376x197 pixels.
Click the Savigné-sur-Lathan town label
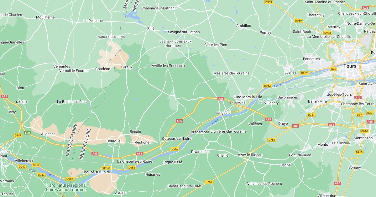(x=184, y=32)
